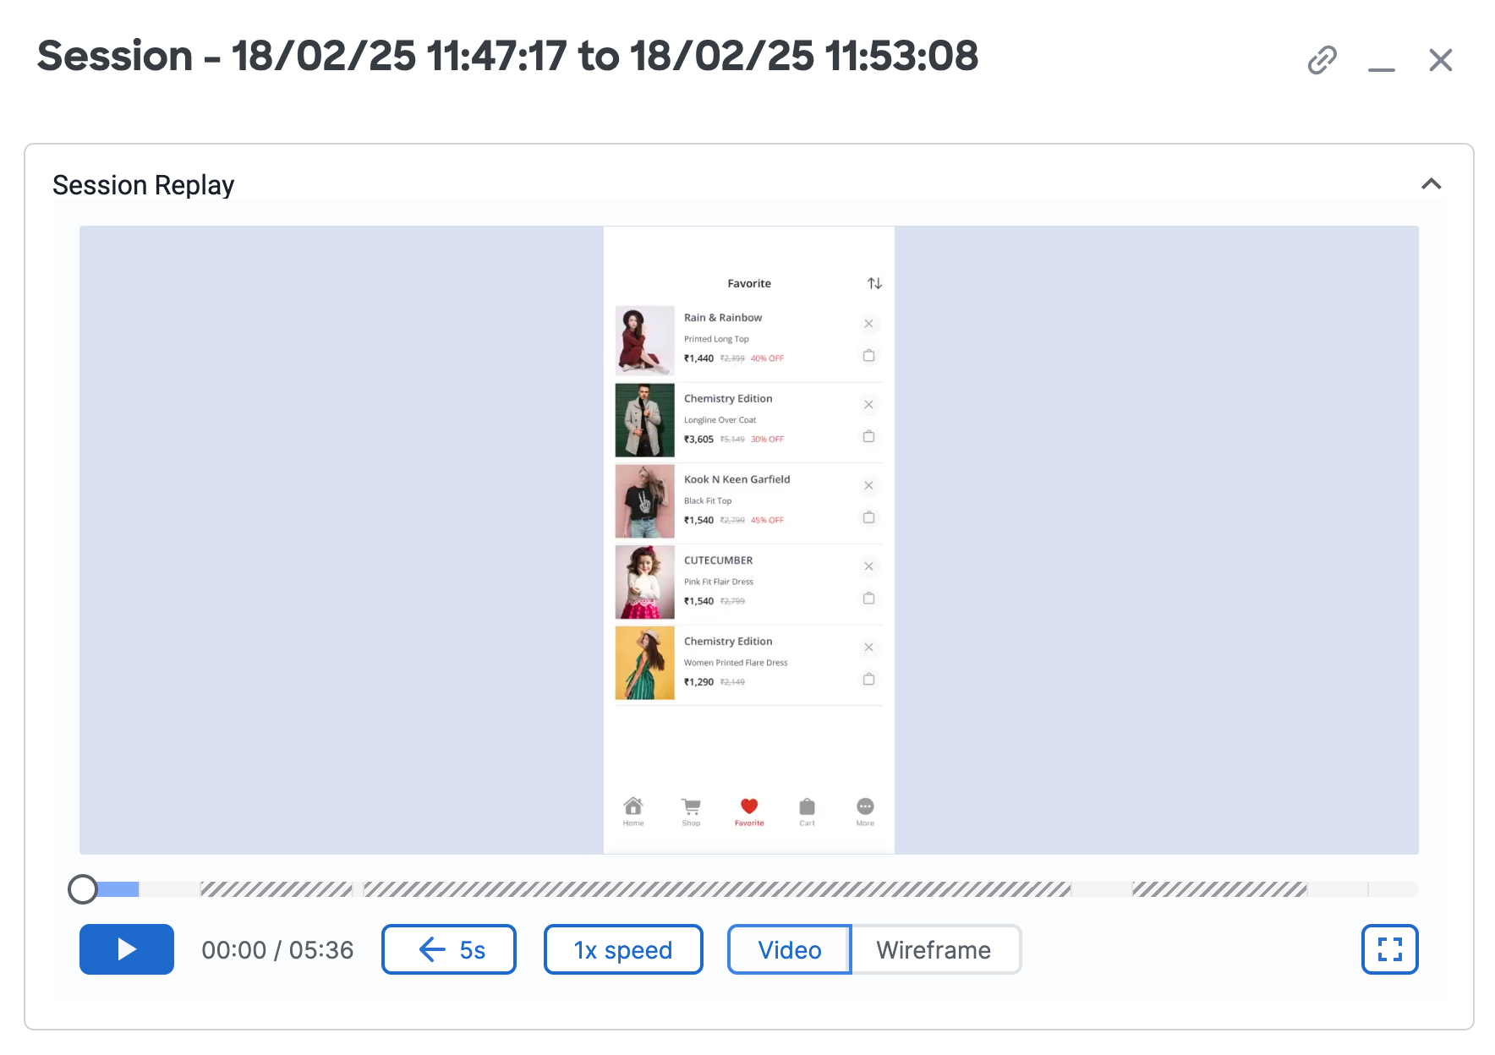Play the session replay

[127, 949]
